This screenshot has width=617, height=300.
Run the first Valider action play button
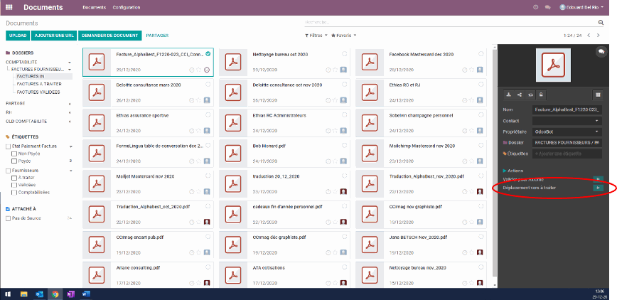pyautogui.click(x=598, y=179)
